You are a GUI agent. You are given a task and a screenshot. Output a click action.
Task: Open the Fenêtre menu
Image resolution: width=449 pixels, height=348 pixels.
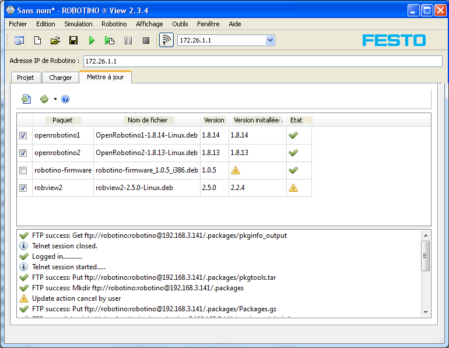point(208,24)
